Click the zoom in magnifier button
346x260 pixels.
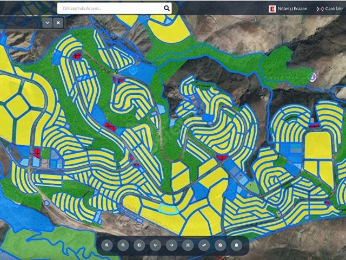(107, 245)
